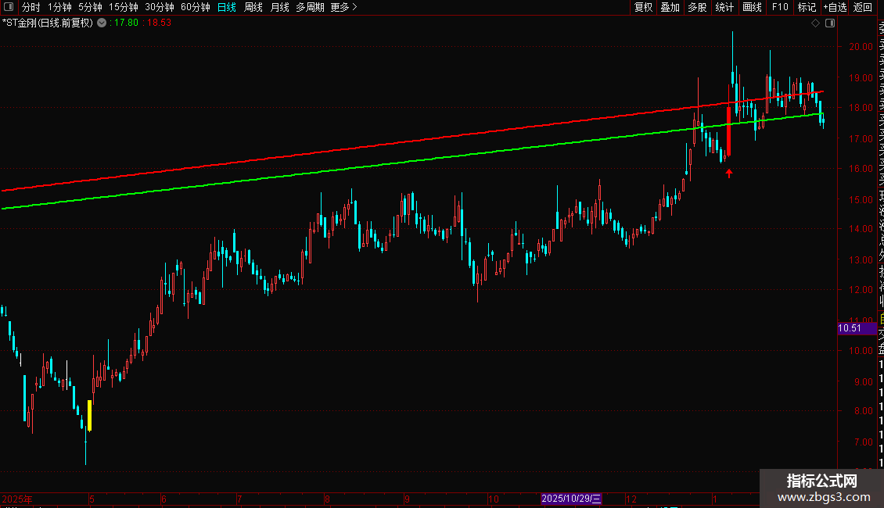Viewport: 884px width, 508px height.
Task: Click the red 18.53 indicator value
Action: (157, 23)
